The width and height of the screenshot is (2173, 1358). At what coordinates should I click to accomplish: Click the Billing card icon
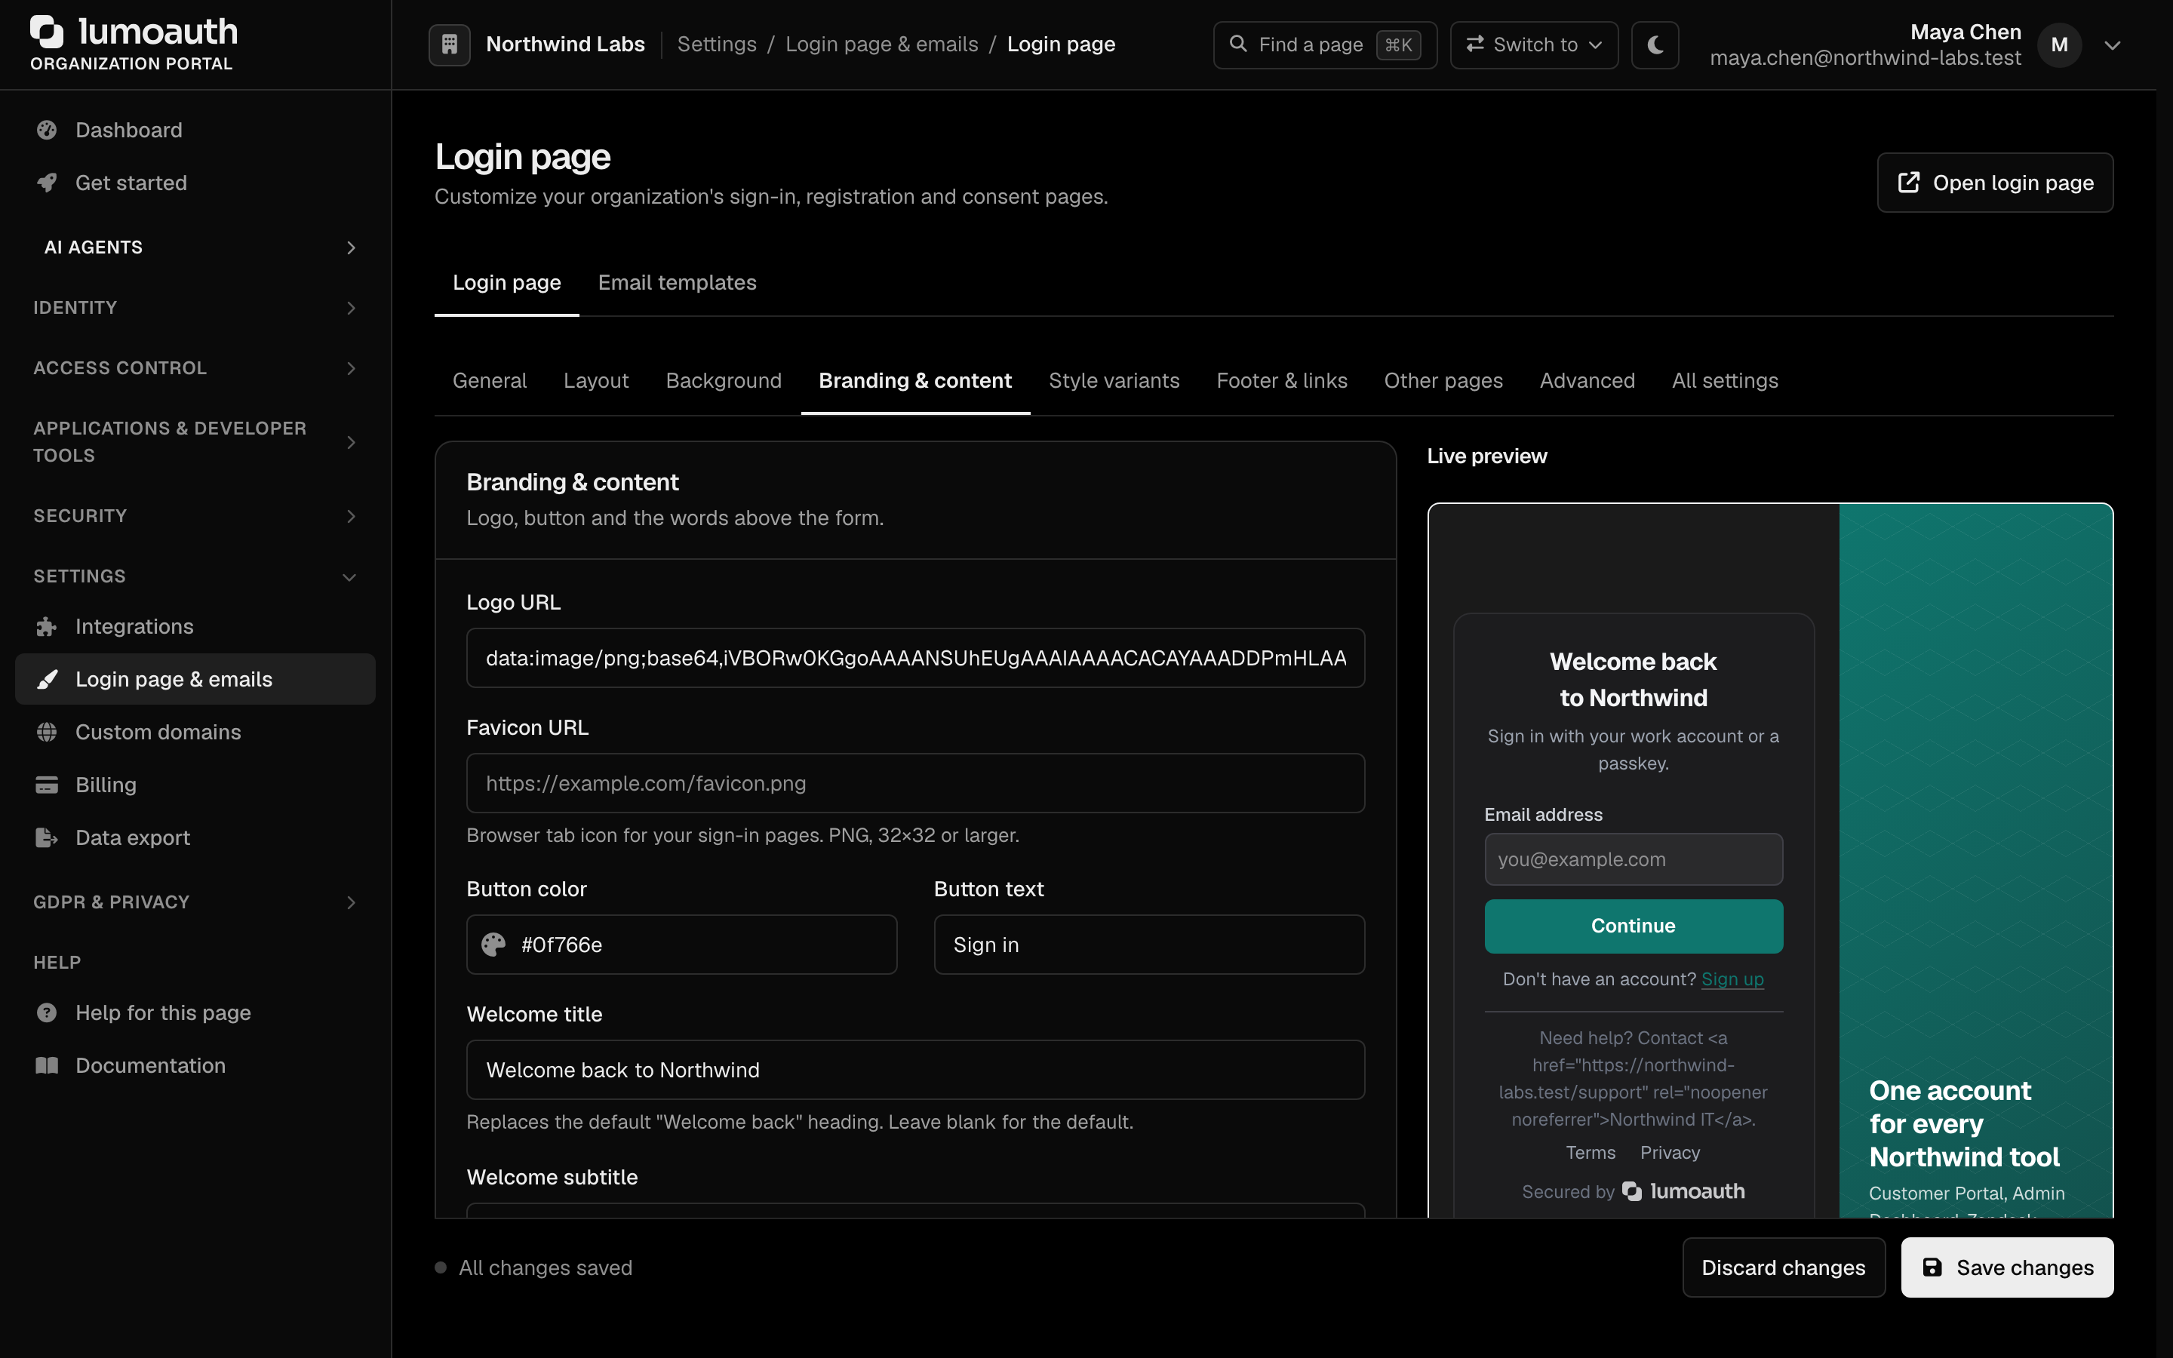[47, 785]
